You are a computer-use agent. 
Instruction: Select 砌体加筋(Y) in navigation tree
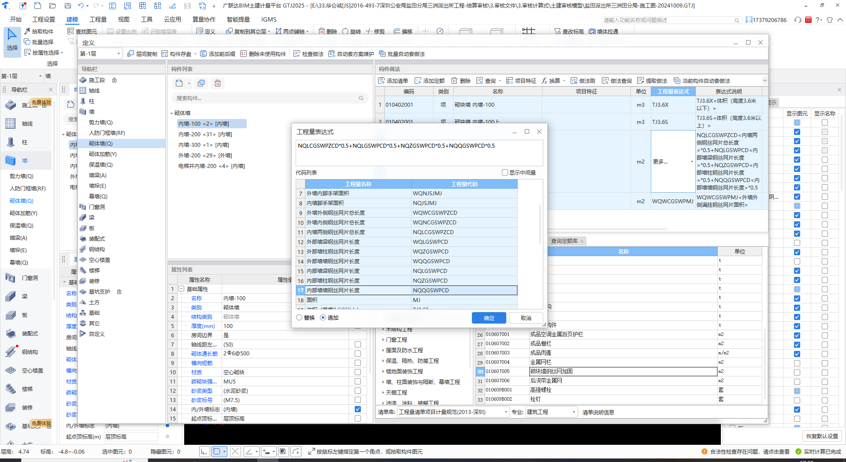103,154
